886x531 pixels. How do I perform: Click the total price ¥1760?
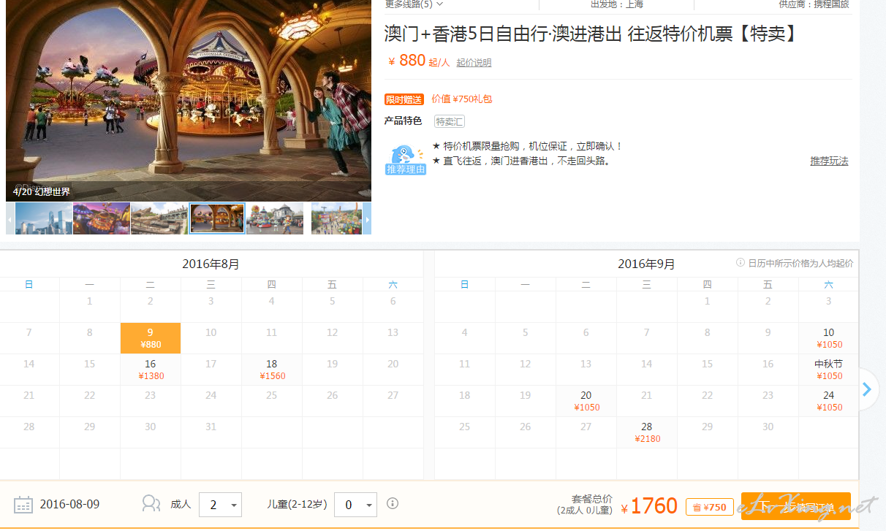point(649,506)
